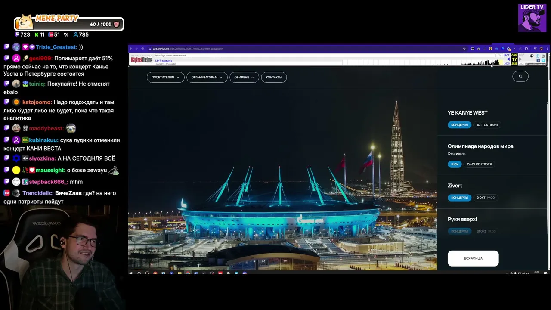
Task: Open the Wayback Machine logo link
Action: [141, 59]
